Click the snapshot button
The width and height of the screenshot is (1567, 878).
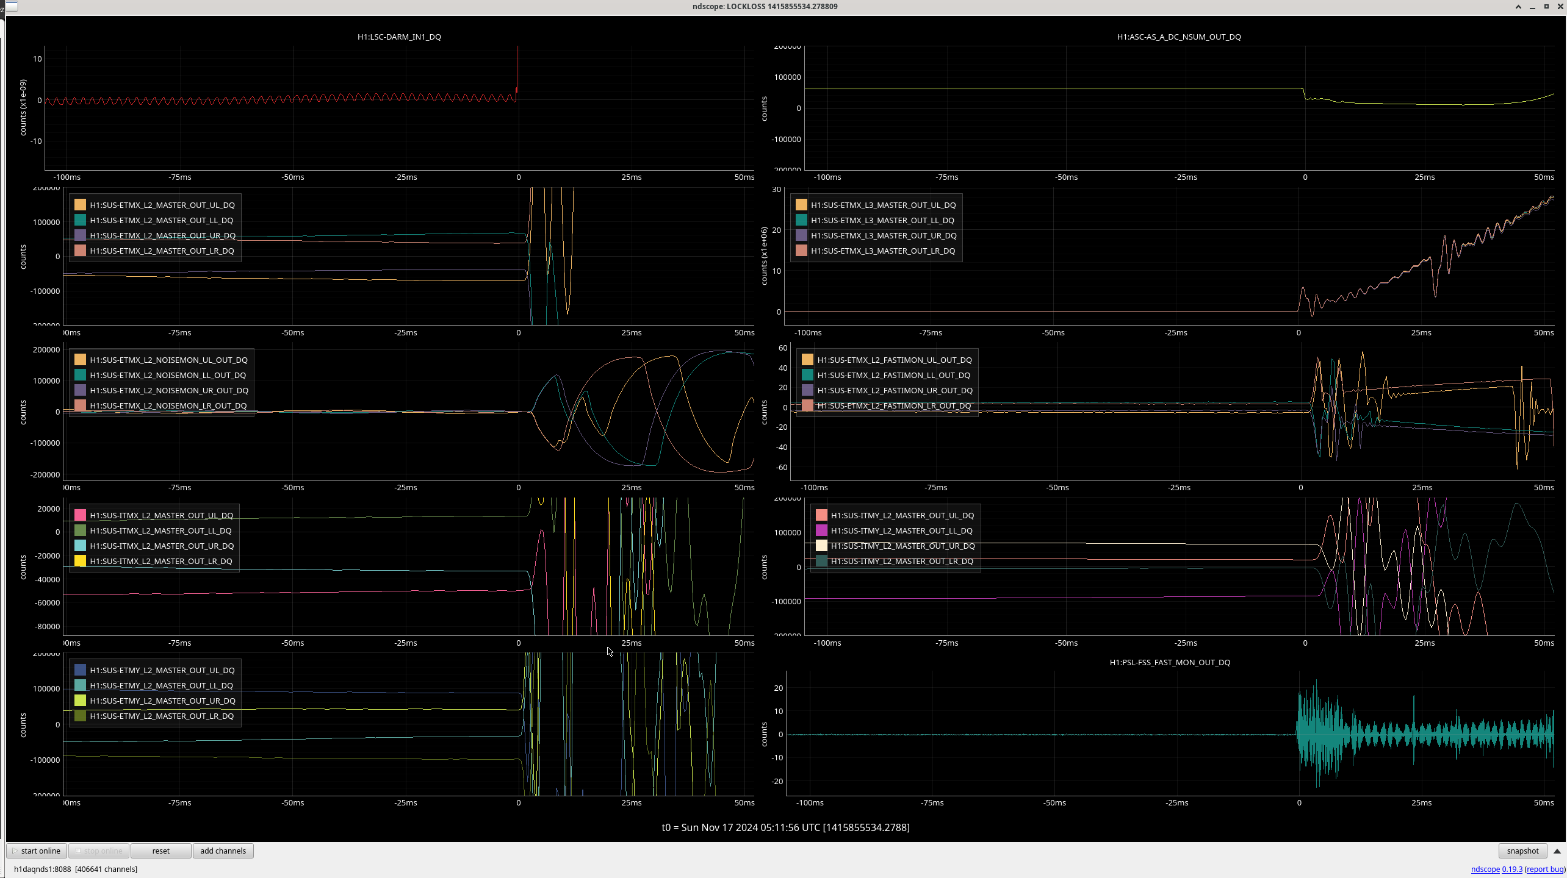[1522, 851]
